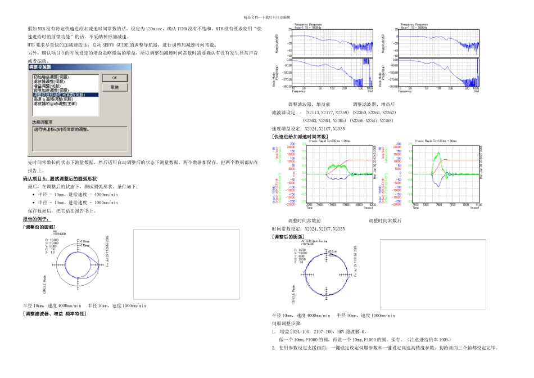Select 滤波器的自动调整(主轴) list item

(55, 103)
